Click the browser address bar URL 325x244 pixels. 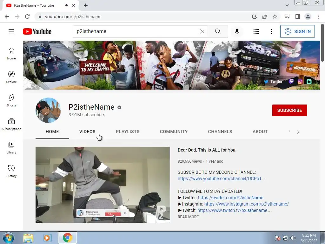[x=73, y=17]
